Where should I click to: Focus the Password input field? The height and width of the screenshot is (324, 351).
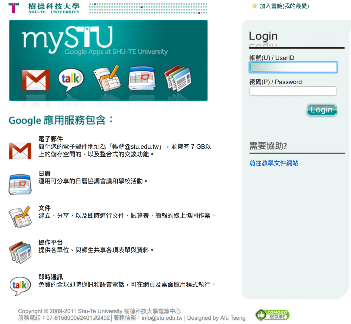point(293,91)
